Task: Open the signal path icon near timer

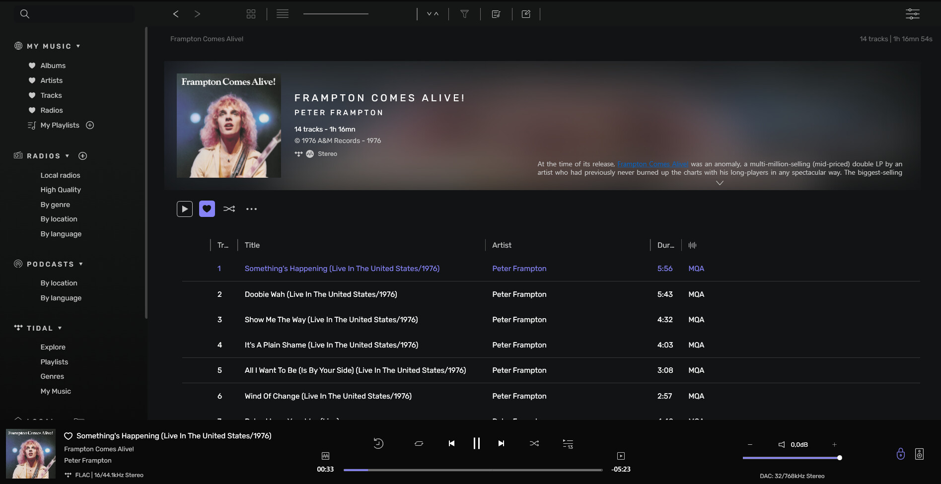Action: 326,456
